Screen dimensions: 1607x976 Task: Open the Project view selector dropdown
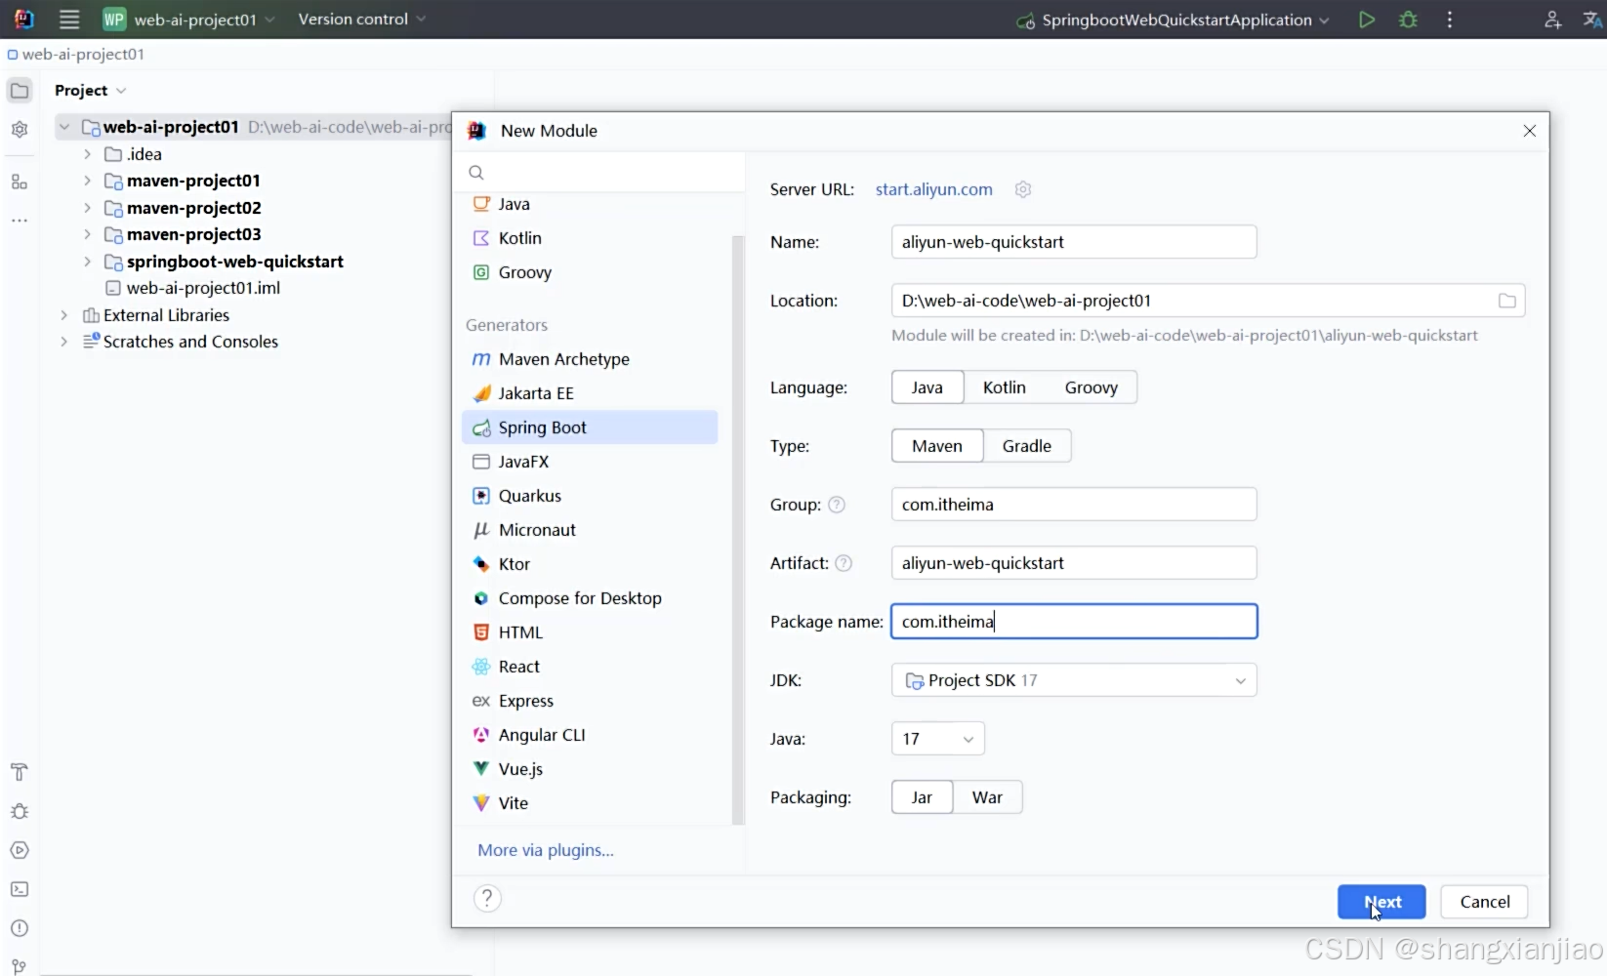point(90,91)
